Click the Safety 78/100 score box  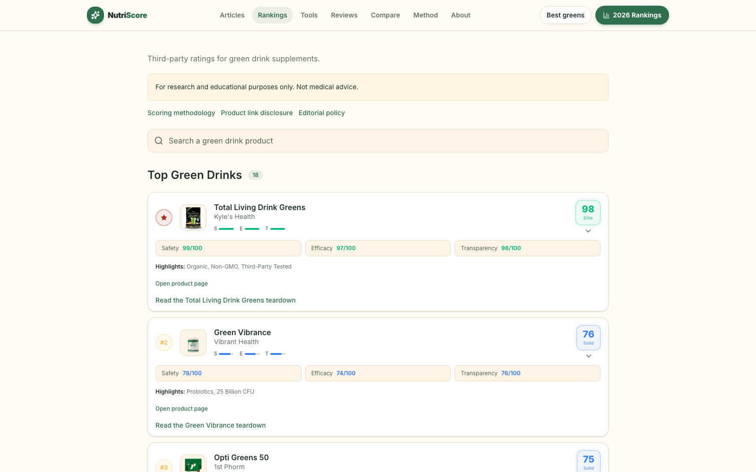click(228, 373)
